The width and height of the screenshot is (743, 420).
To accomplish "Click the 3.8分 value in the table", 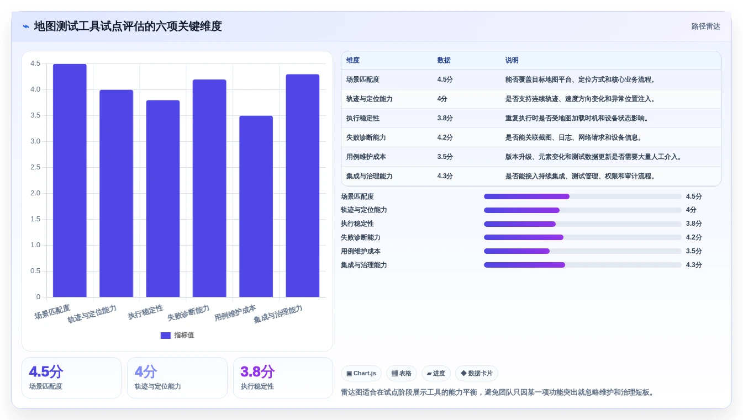I will (445, 118).
